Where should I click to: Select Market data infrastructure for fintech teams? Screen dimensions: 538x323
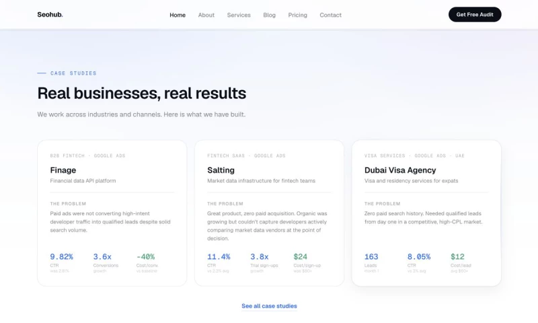(261, 181)
